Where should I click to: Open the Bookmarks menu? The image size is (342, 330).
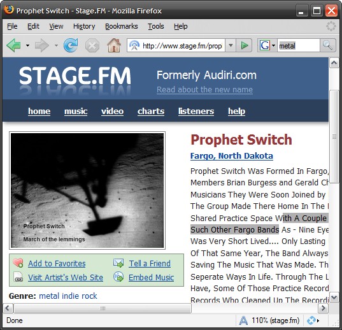click(x=122, y=26)
